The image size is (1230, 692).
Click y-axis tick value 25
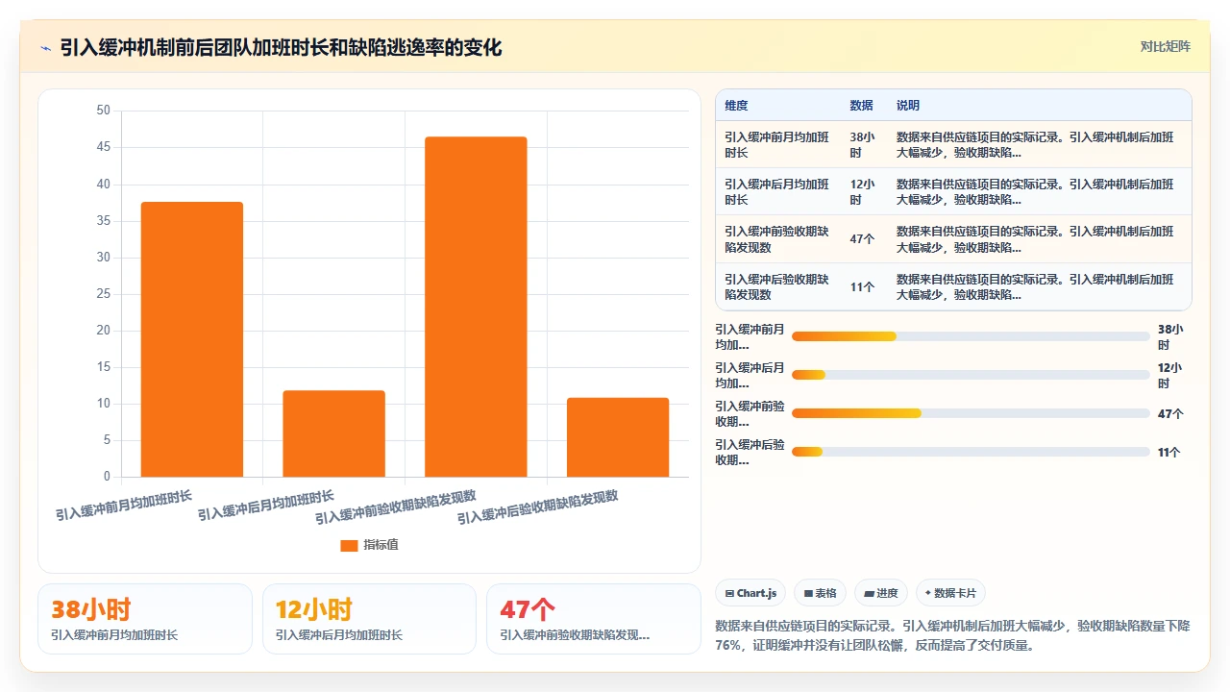click(x=103, y=293)
